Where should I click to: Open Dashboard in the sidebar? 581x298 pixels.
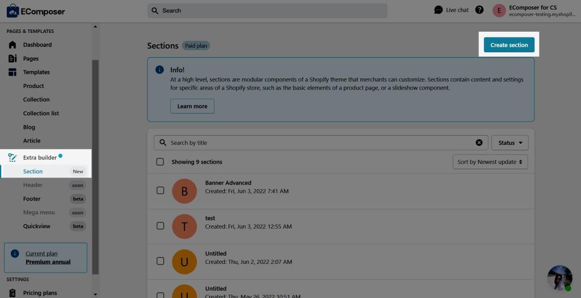37,45
